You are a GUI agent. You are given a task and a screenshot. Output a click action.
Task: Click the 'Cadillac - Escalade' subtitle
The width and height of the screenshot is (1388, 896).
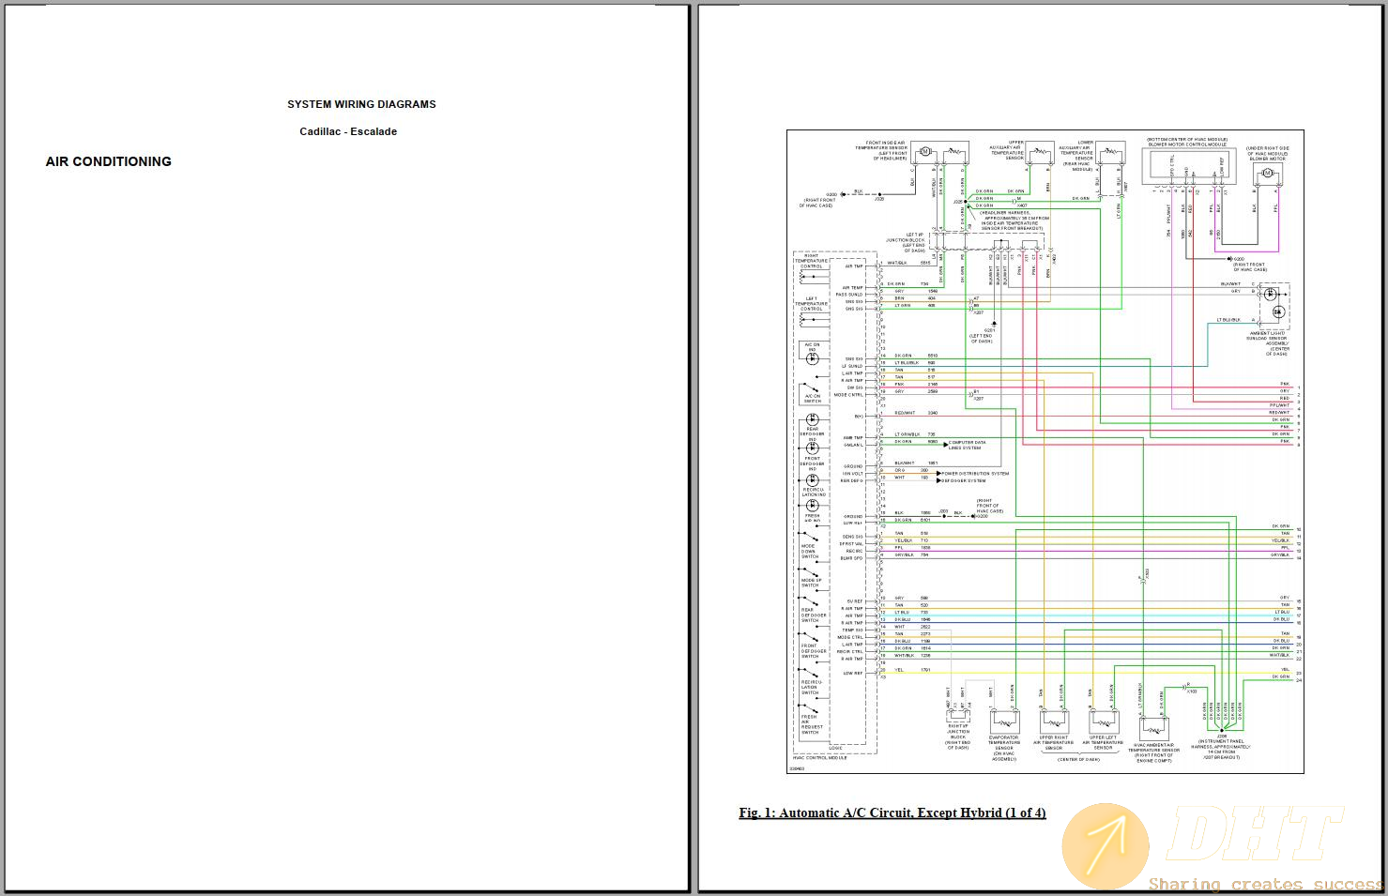tap(348, 131)
